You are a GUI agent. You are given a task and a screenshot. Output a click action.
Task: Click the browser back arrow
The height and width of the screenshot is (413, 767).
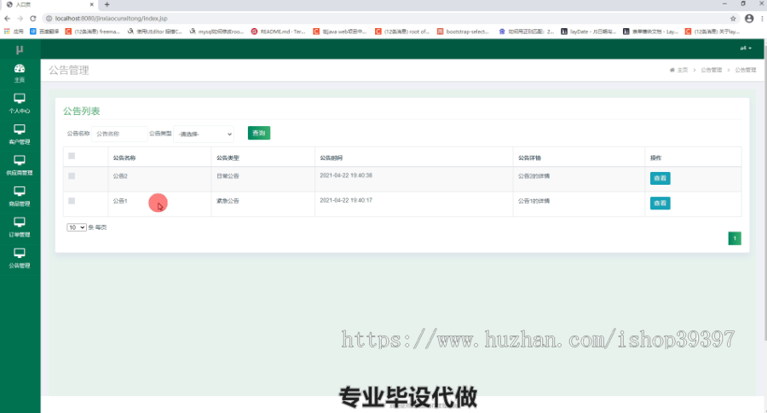pos(7,19)
